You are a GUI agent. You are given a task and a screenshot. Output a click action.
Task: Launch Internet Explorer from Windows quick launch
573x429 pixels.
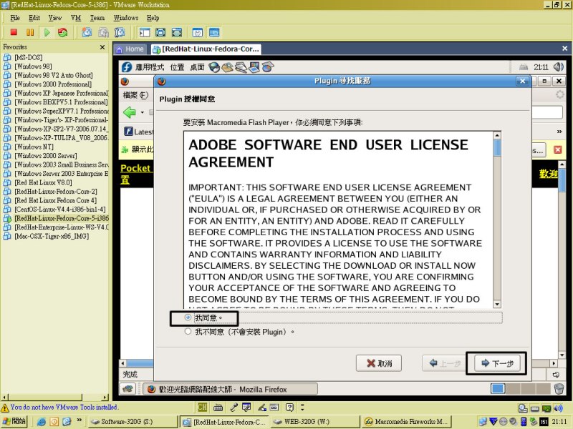42,422
